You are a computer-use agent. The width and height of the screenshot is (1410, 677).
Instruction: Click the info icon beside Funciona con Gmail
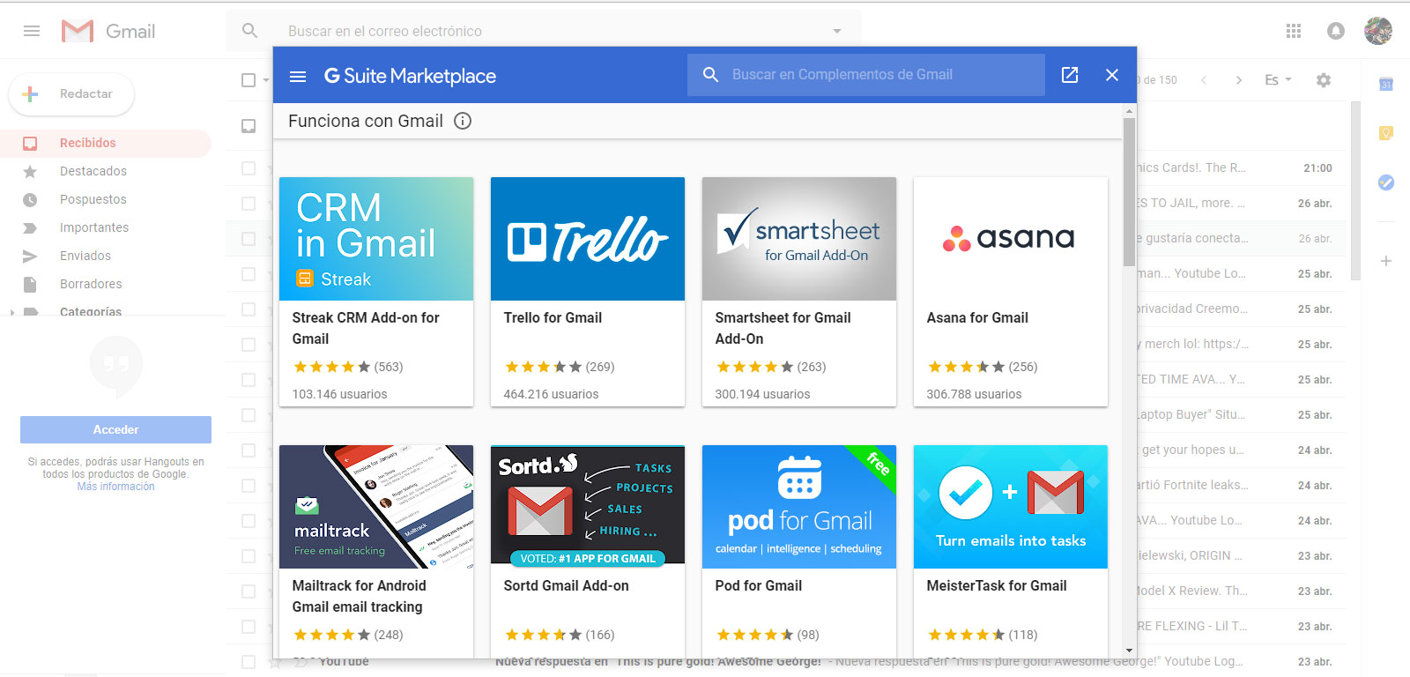point(463,121)
